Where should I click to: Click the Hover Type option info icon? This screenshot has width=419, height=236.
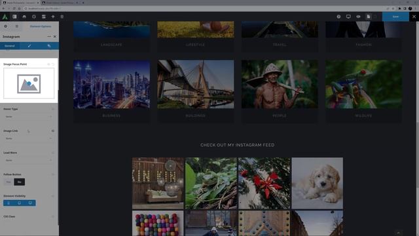(53, 109)
